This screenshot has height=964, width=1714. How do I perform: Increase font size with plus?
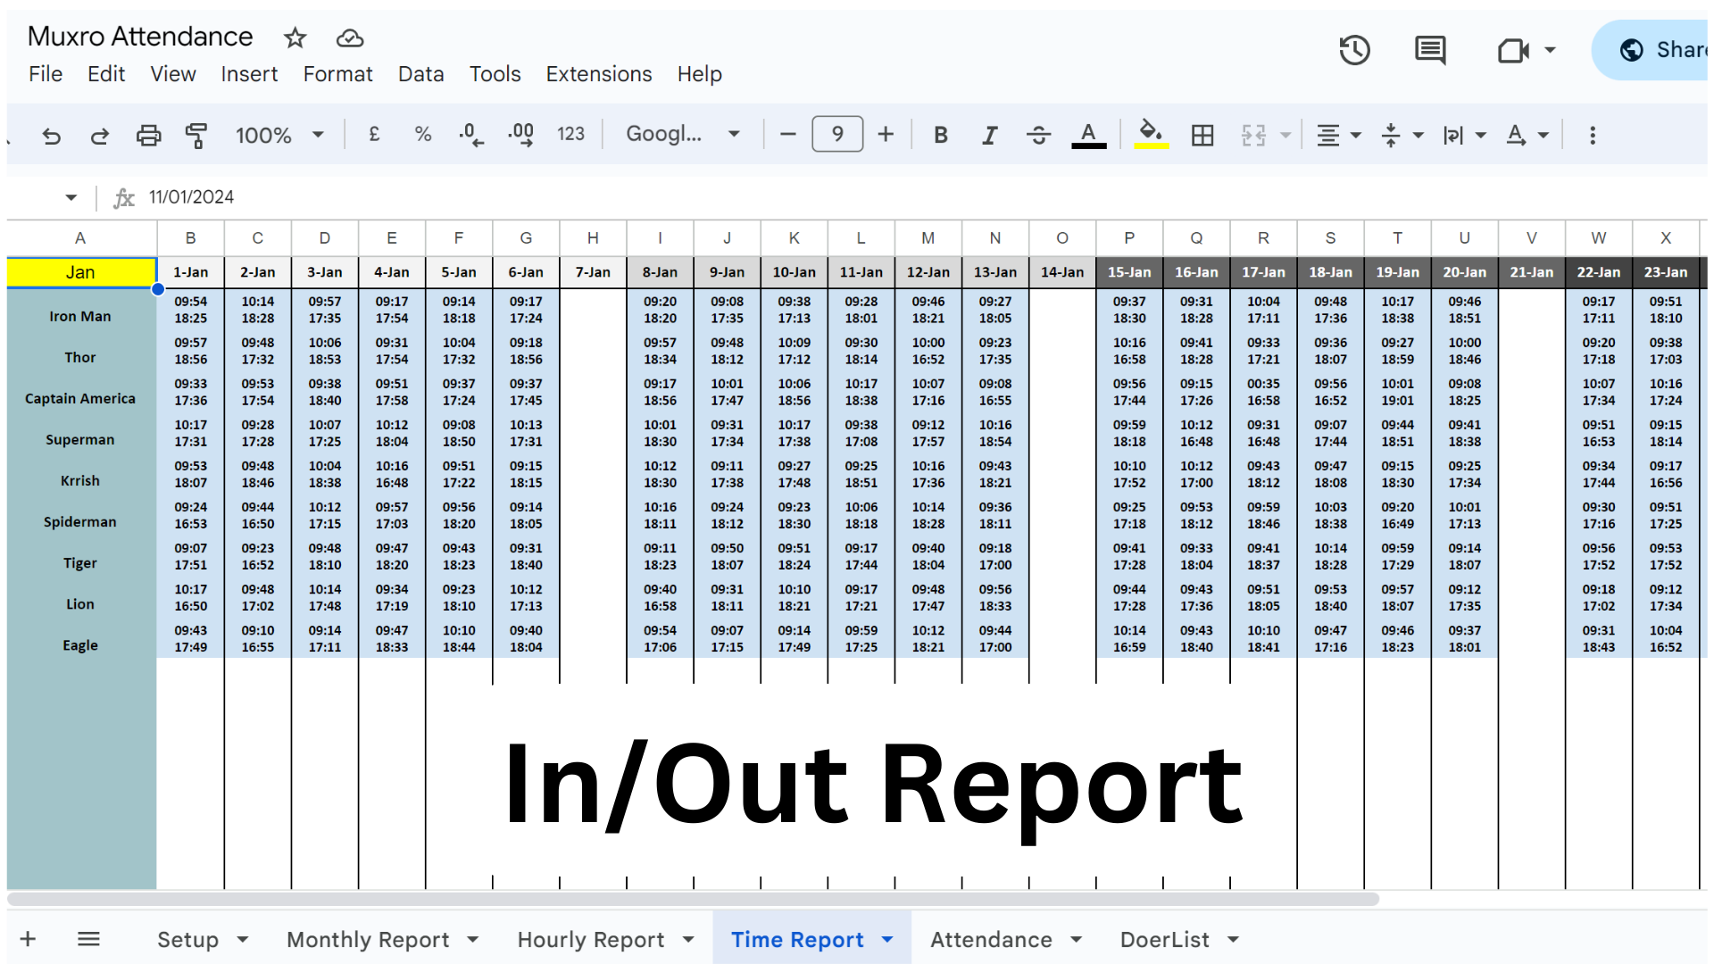pyautogui.click(x=886, y=135)
